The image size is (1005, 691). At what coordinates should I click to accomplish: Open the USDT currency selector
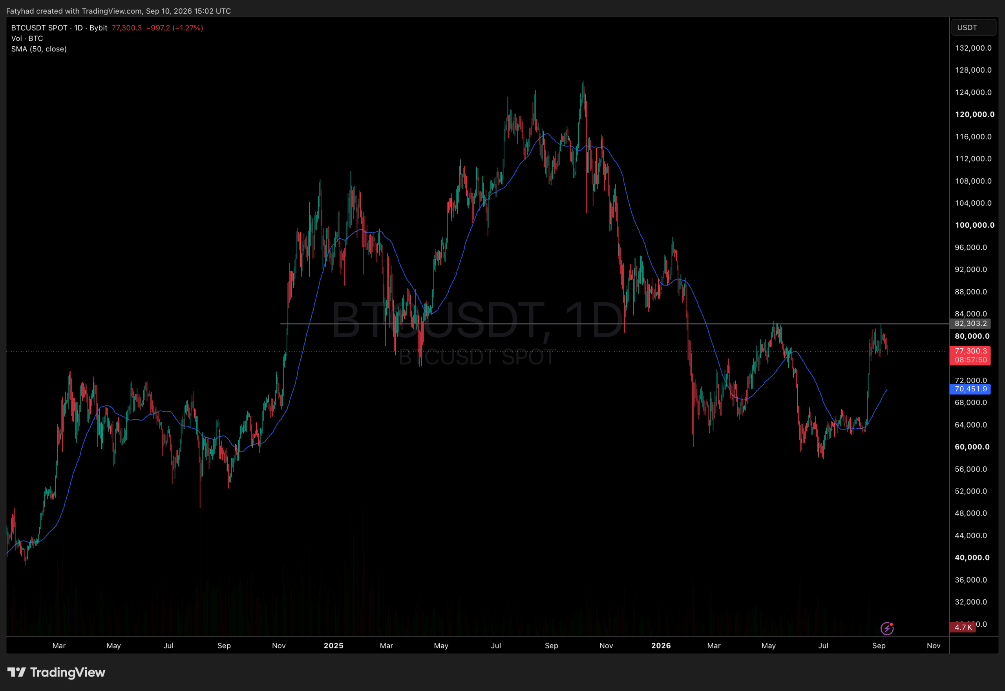tap(974, 27)
